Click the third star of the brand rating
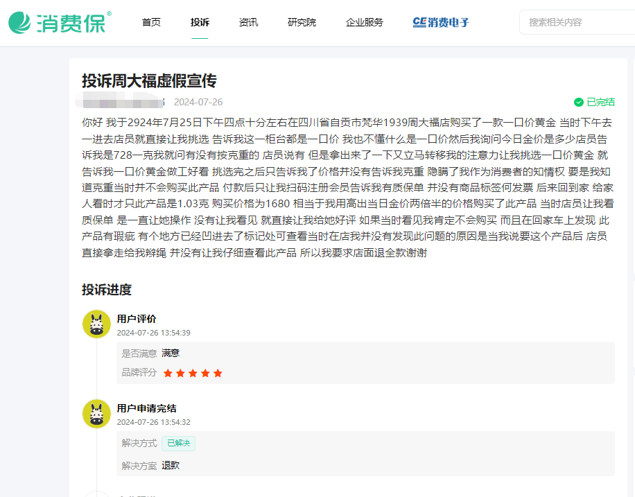This screenshot has height=497, width=635. [x=194, y=372]
